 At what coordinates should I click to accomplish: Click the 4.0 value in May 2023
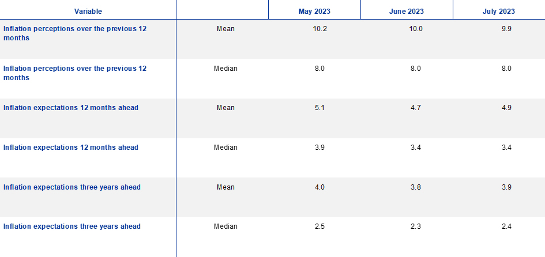(320, 187)
